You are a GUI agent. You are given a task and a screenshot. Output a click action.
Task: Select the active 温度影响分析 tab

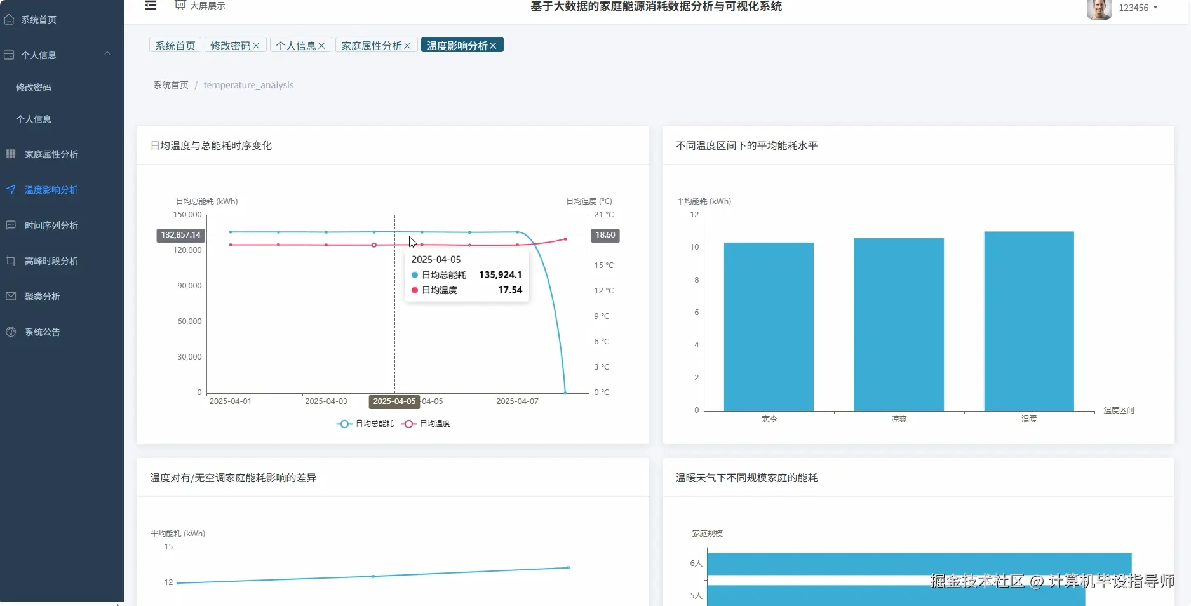[x=457, y=46]
